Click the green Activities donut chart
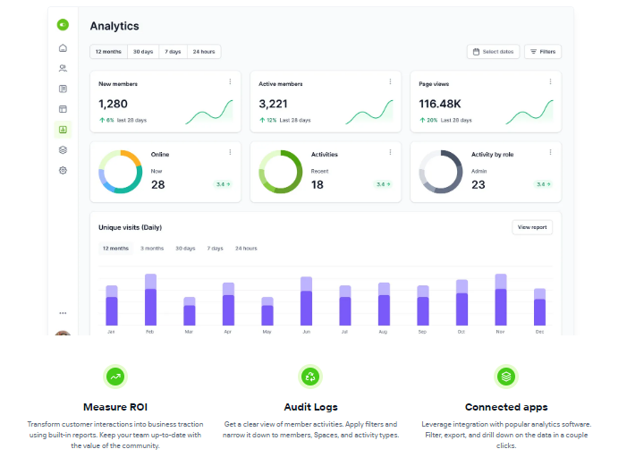Viewport: 627px width, 466px height. point(281,172)
